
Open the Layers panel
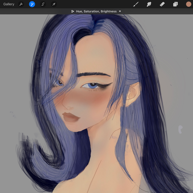pos(175,4)
